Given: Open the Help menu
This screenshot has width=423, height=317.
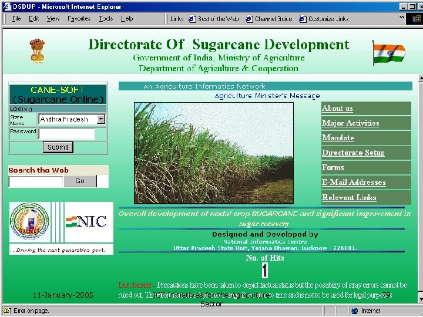Looking at the screenshot, I should [127, 19].
